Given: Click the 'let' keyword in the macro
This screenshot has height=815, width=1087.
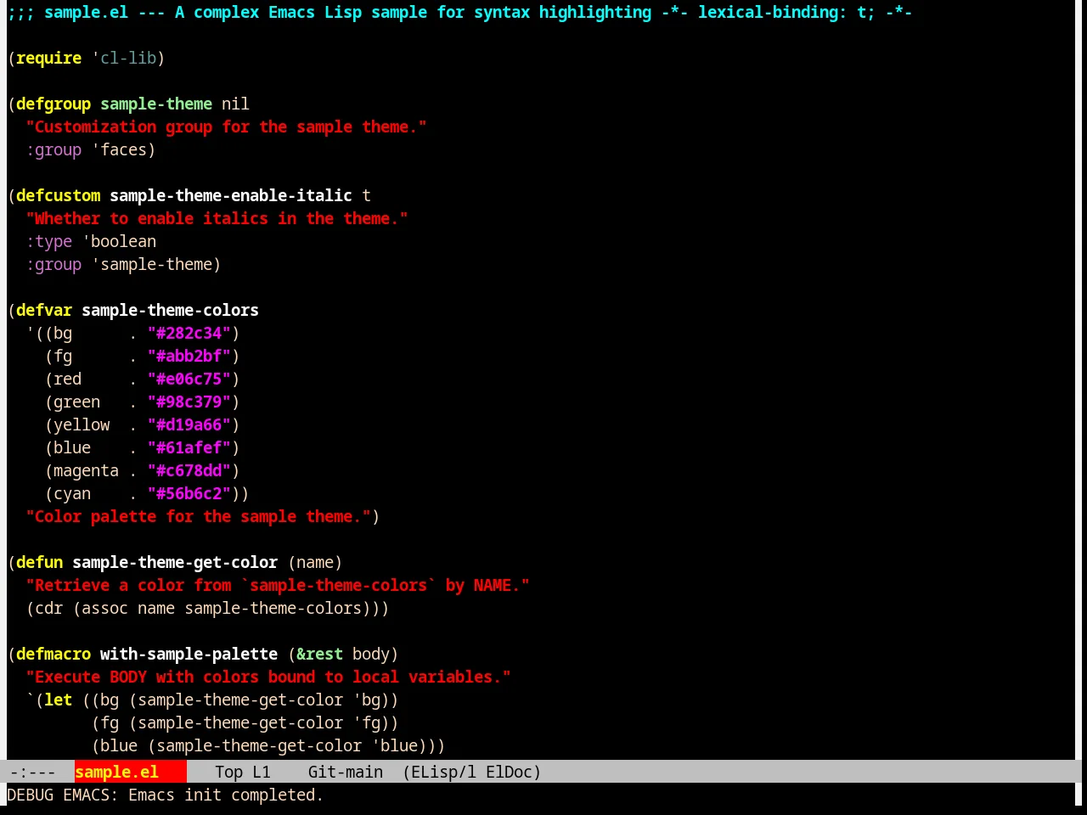Looking at the screenshot, I should click(58, 700).
